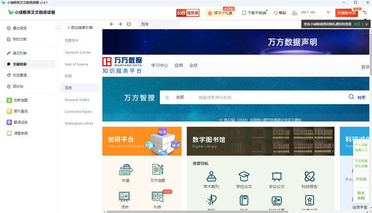Image resolution: width=372 pixels, height=213 pixels.
Task: Click 个人文献检测入口 side button
Action: 361,147
